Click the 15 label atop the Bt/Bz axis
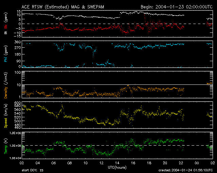This screenshot has height=173, width=217. click(19, 11)
